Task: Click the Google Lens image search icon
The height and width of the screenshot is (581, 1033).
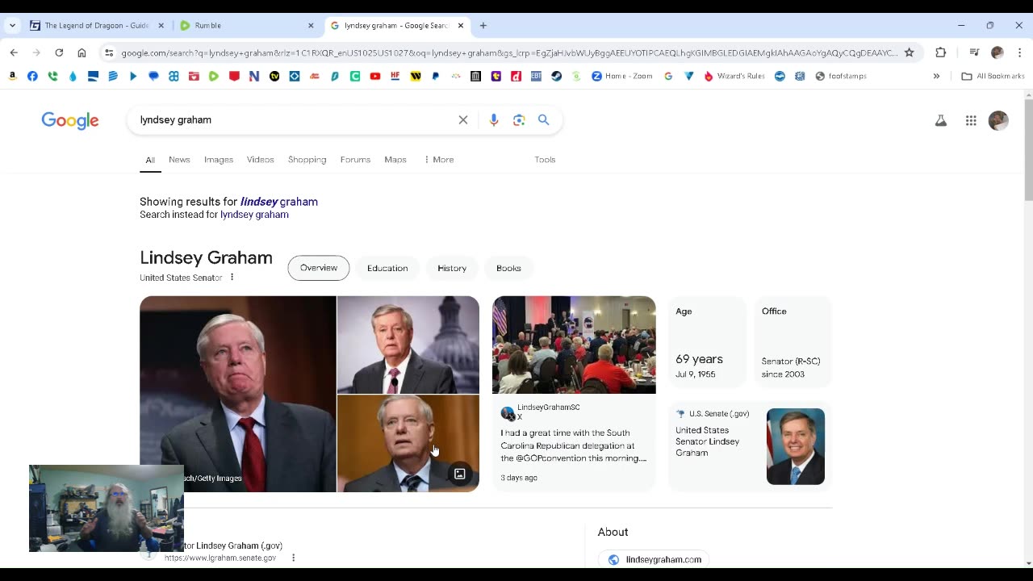Action: (x=519, y=120)
